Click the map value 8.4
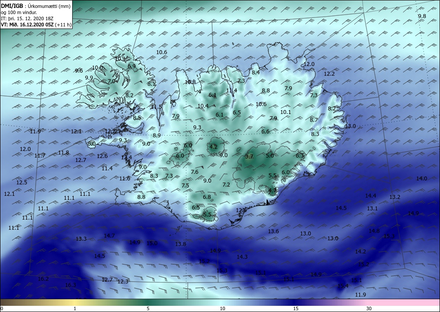Image resolution: width=440 pixels, height=312 pixels. pyautogui.click(x=255, y=73)
